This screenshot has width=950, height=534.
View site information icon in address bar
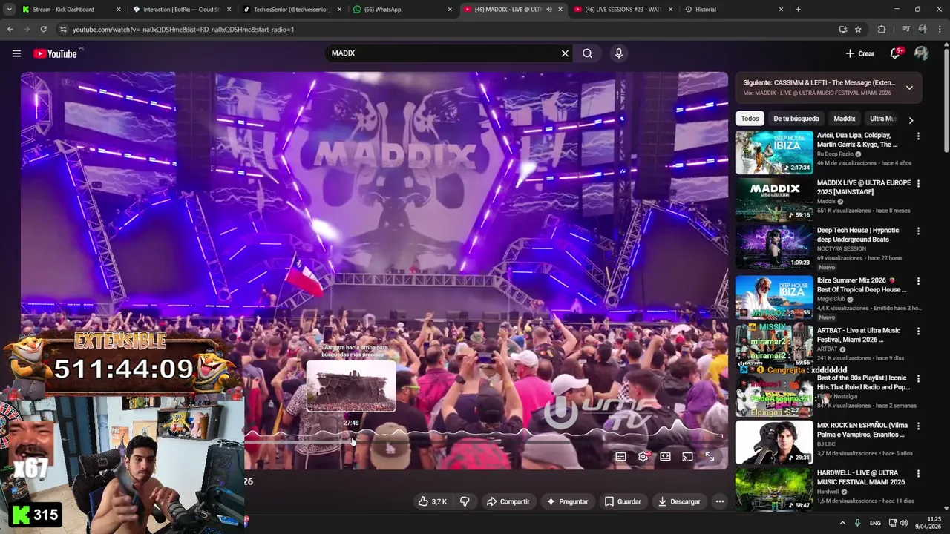coord(64,29)
